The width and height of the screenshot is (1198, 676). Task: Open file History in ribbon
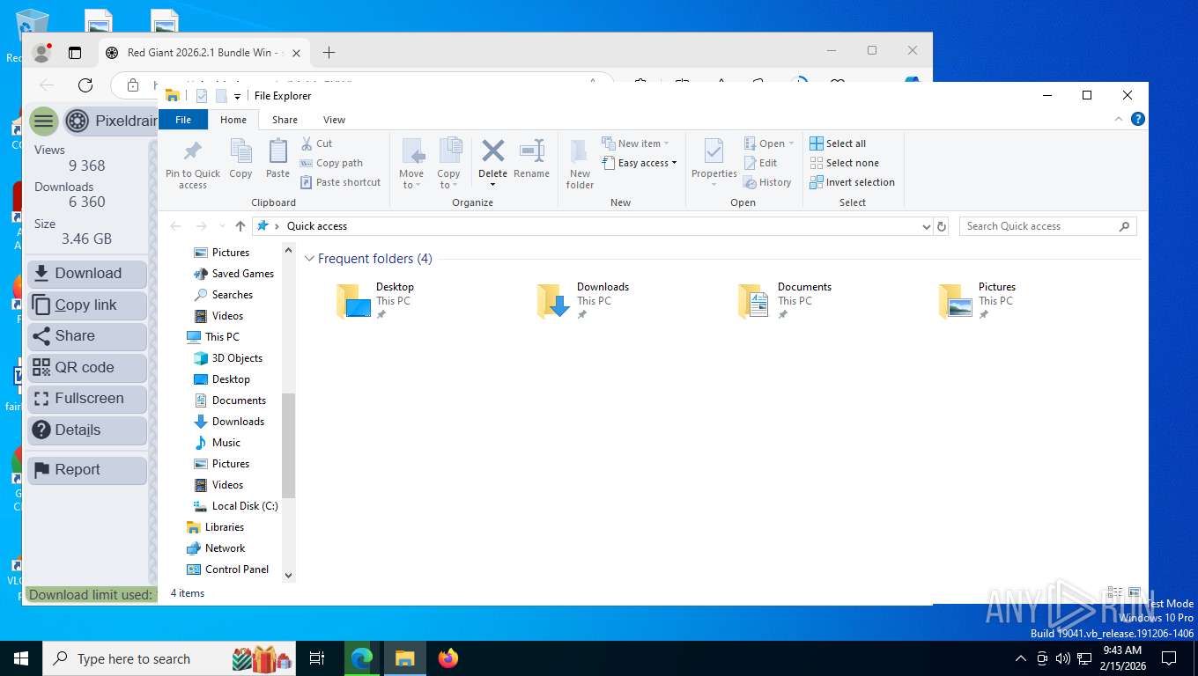[767, 182]
